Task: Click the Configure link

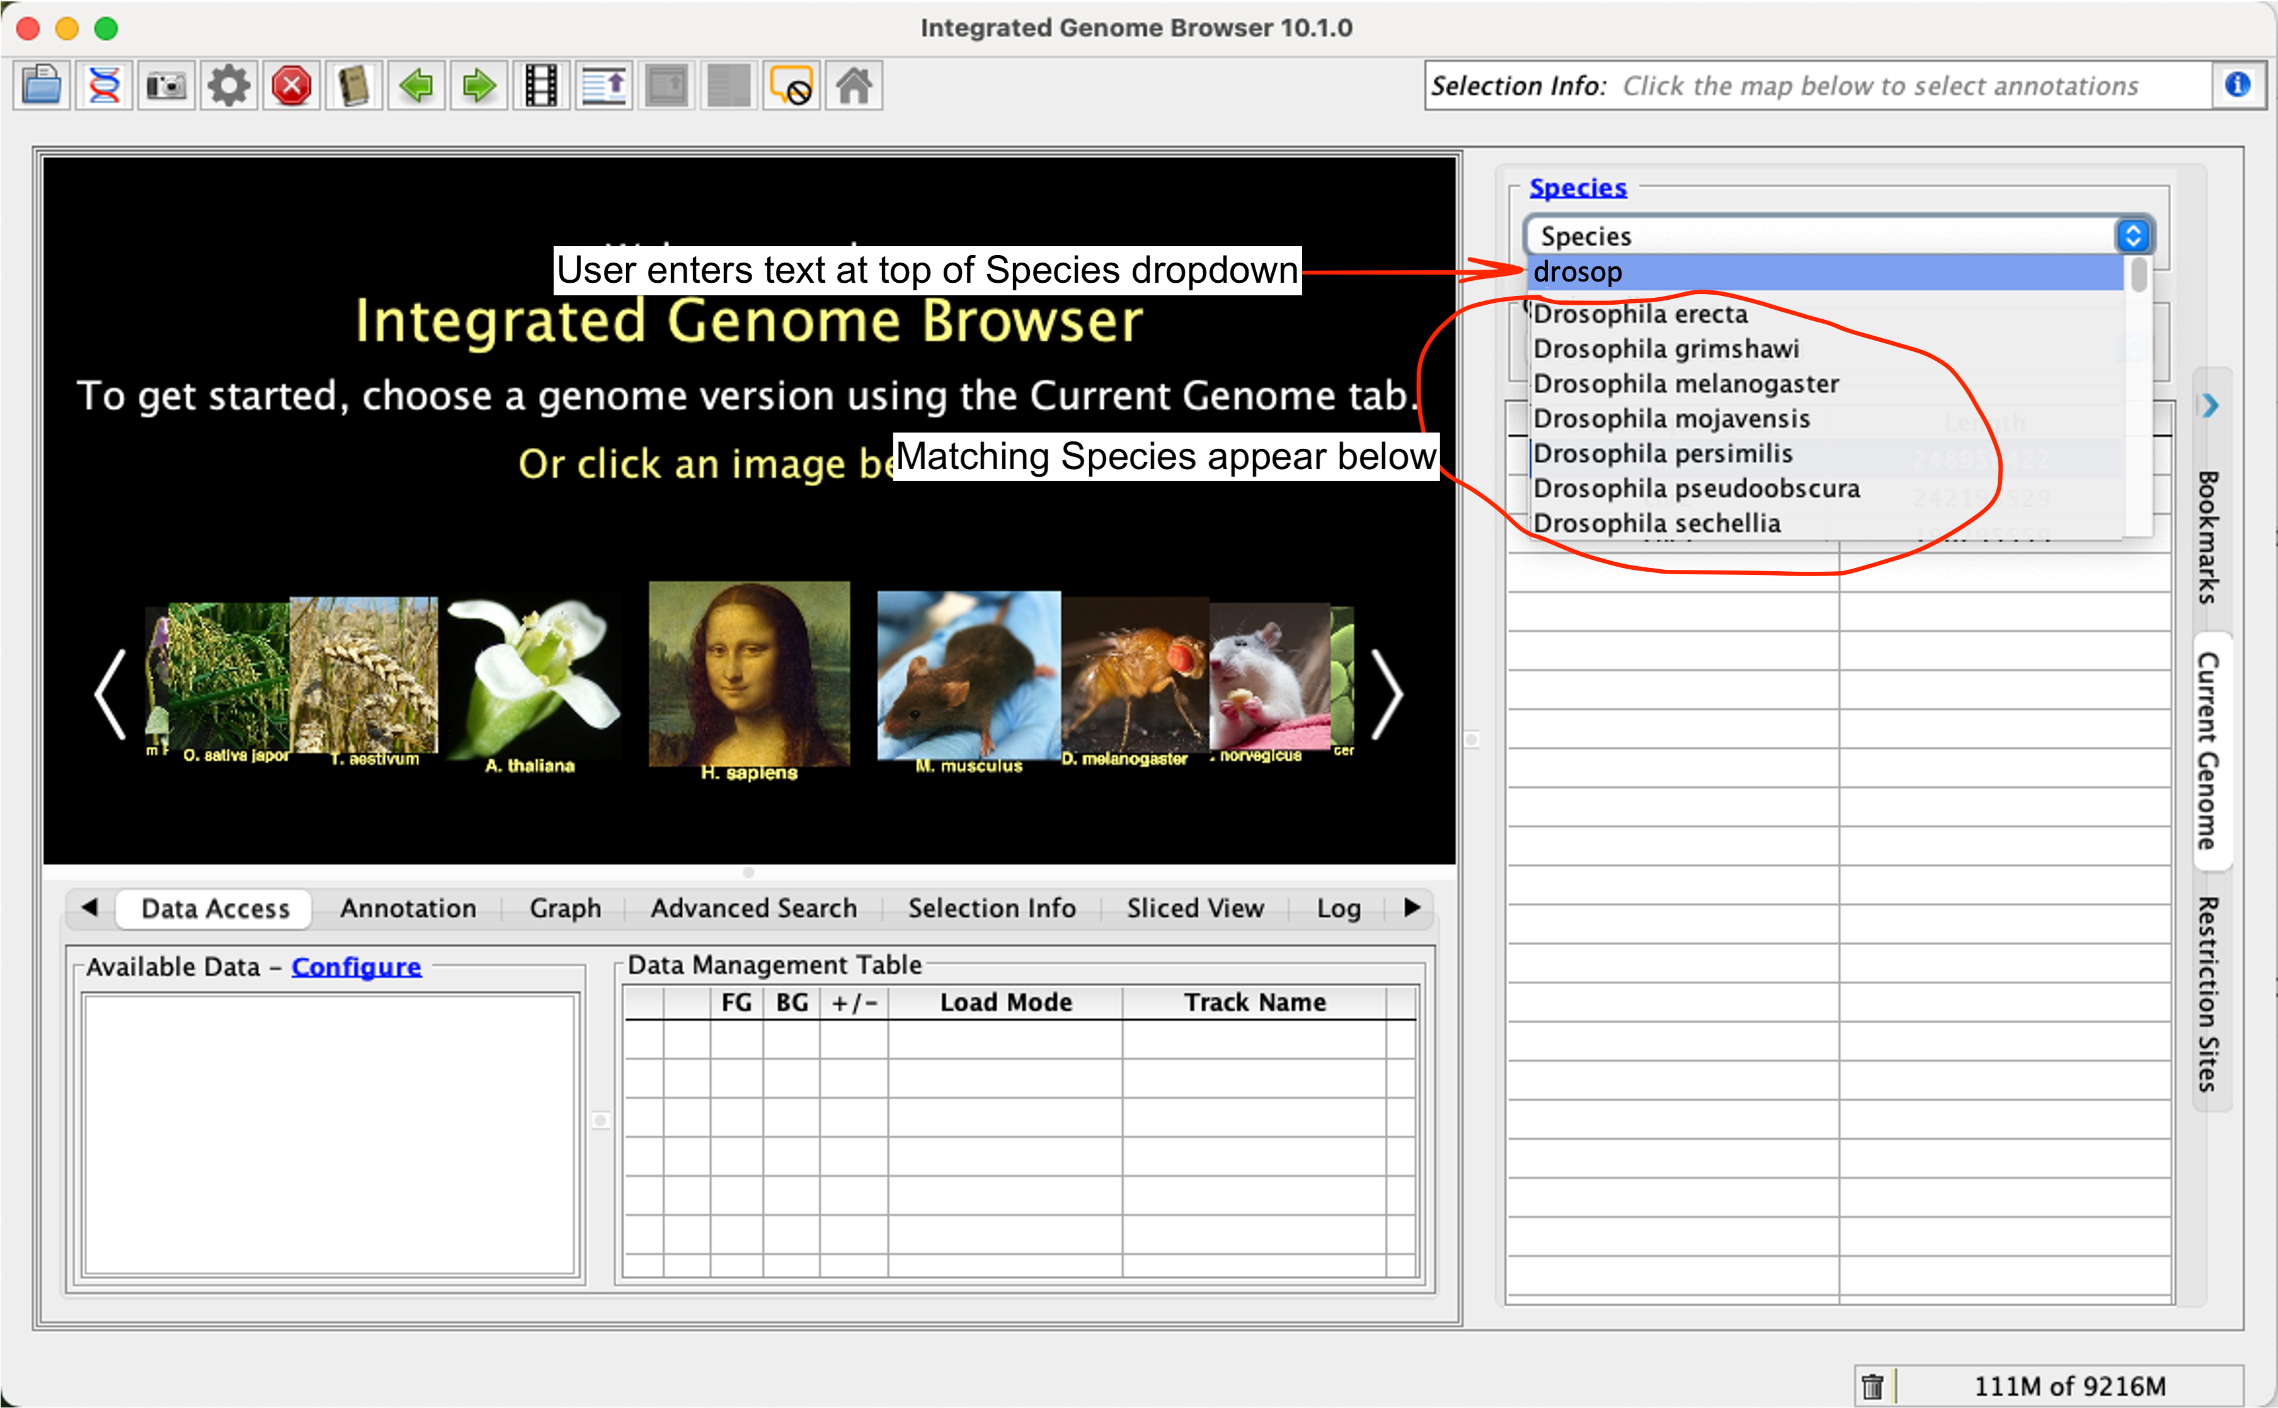Action: 356,967
